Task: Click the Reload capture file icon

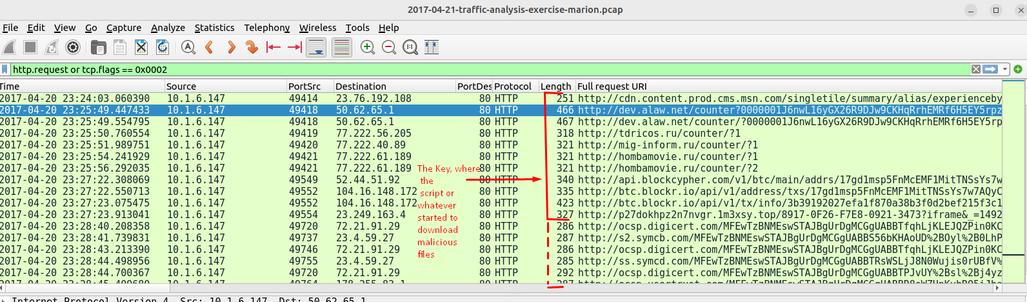Action: click(x=163, y=47)
